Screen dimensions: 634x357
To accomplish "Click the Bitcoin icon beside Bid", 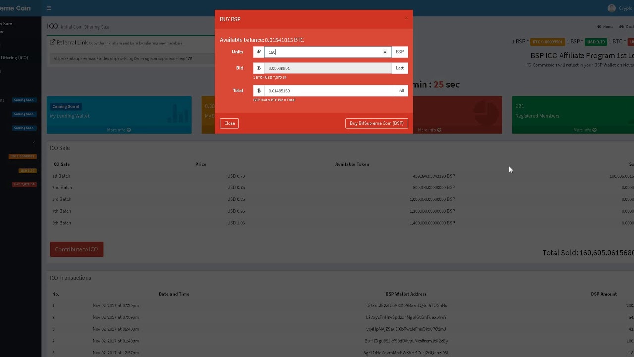I will tap(259, 68).
